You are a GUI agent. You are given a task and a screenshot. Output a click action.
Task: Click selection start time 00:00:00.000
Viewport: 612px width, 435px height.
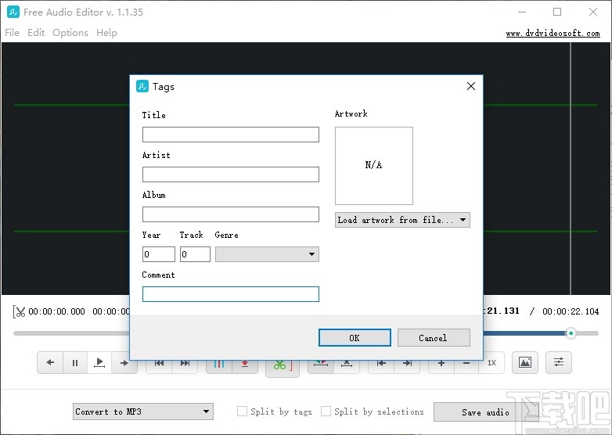tap(56, 311)
